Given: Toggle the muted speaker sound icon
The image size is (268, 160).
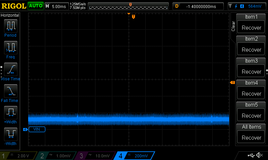Looking at the screenshot, I should [259, 155].
